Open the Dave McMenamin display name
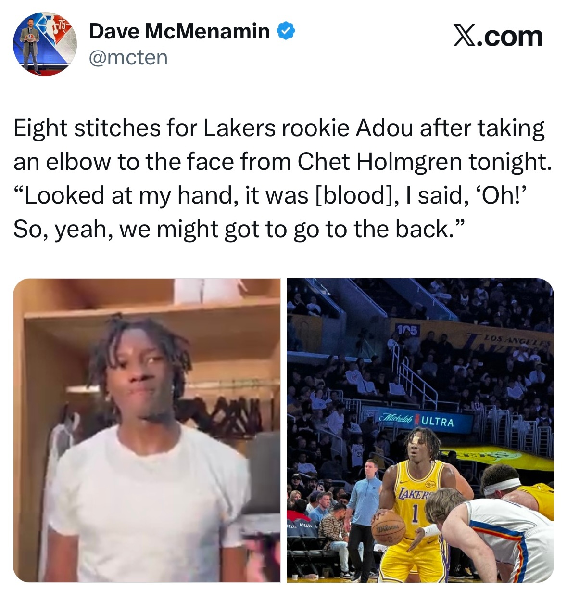This screenshot has width=567, height=603. pos(179,31)
